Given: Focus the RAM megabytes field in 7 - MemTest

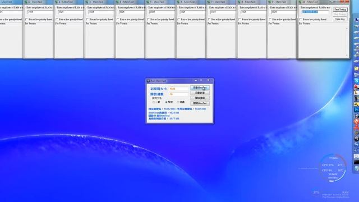Looking at the screenshot, I should click(223, 12).
